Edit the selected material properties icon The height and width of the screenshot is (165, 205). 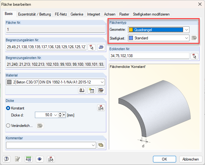tap(101, 90)
